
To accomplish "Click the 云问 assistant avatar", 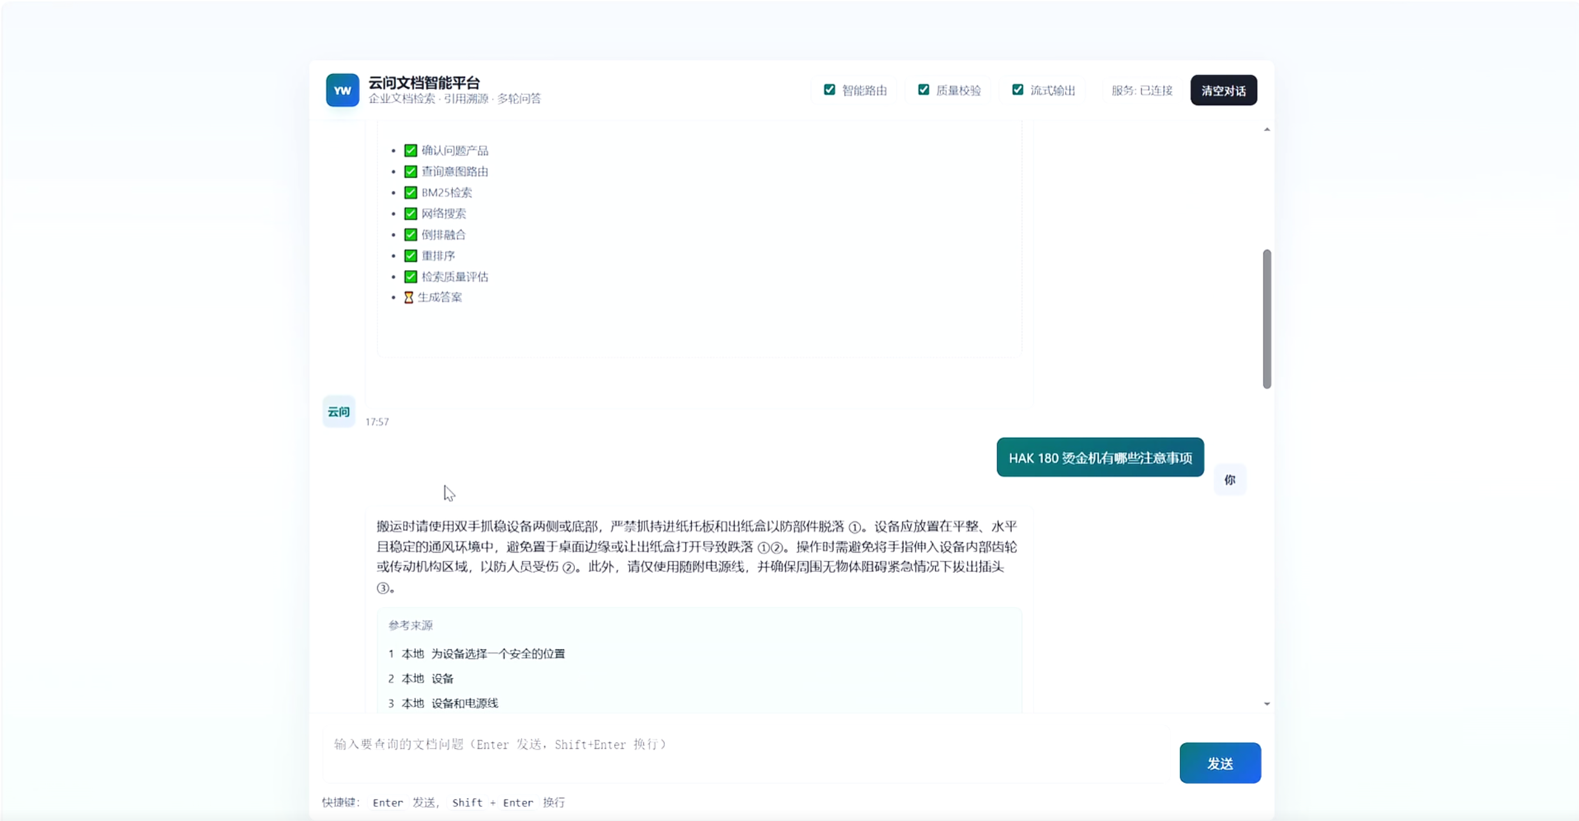I will click(x=339, y=412).
